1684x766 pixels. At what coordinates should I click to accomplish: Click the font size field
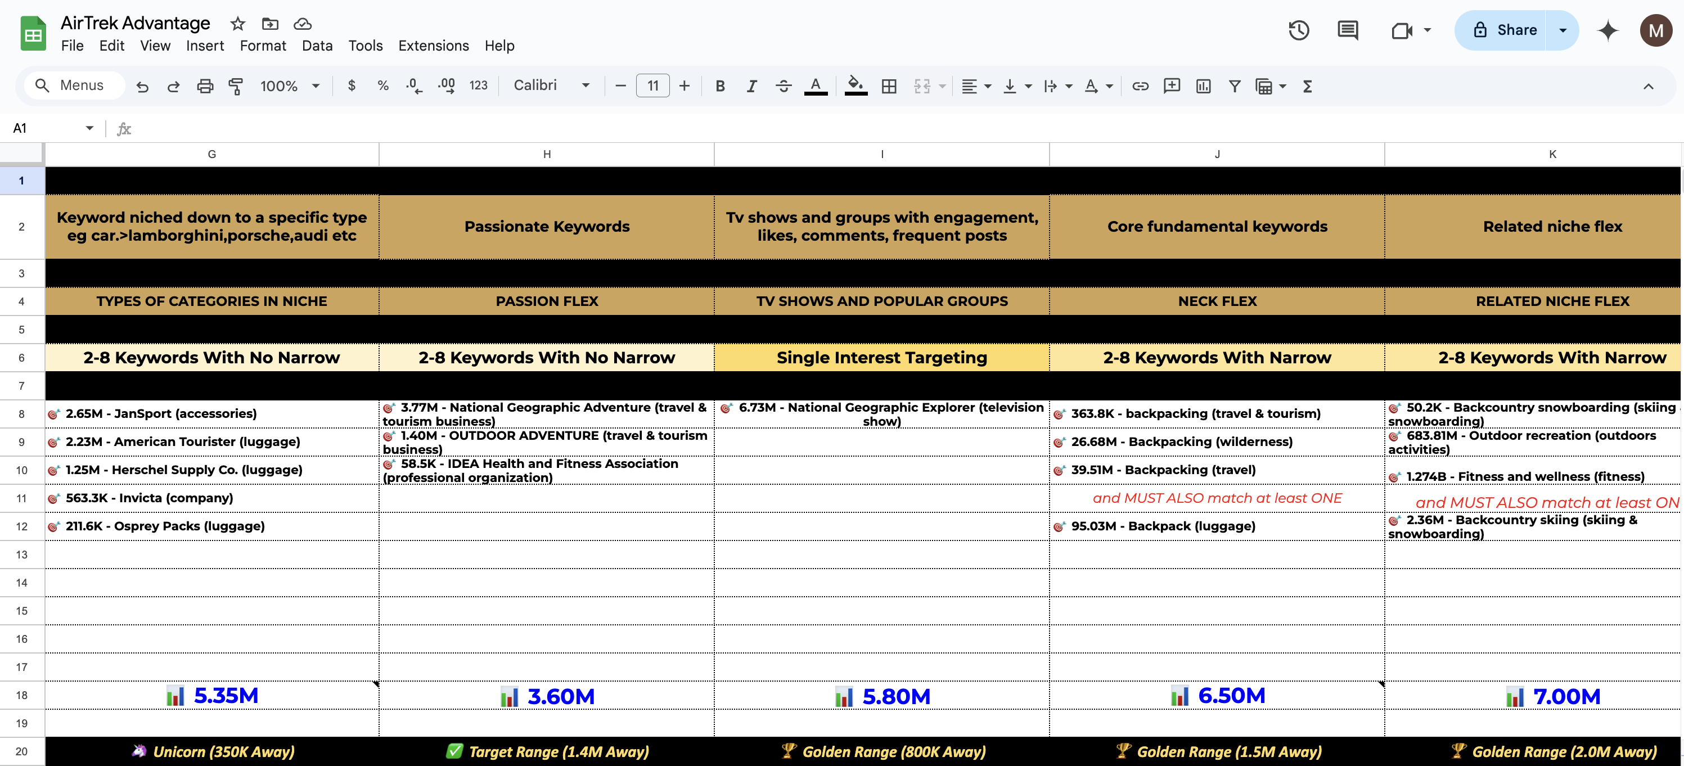652,85
